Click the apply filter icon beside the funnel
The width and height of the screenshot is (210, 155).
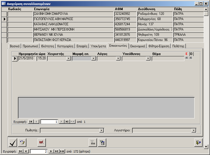click(102, 142)
